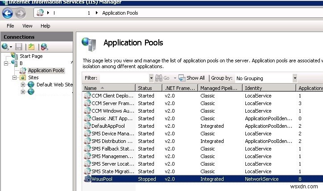Click the unnamed second site globe icon

coord(31,91)
